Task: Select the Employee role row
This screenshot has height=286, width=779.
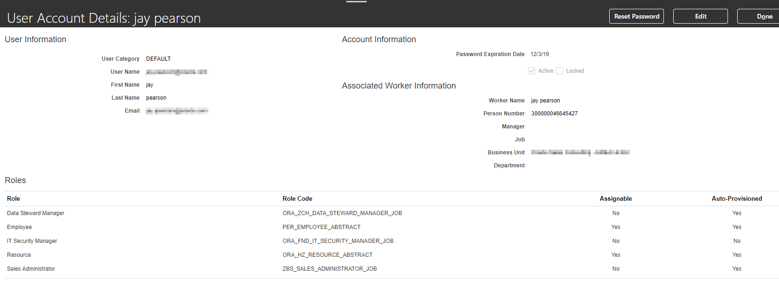Action: (x=19, y=227)
